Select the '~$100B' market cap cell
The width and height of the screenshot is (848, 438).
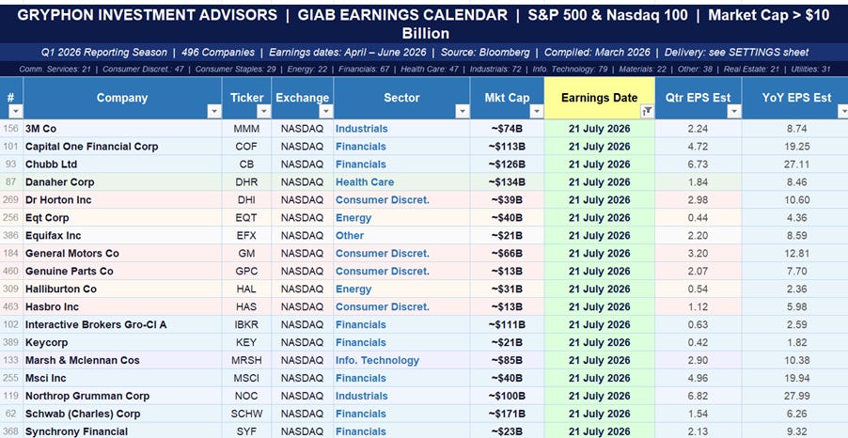[x=507, y=397]
